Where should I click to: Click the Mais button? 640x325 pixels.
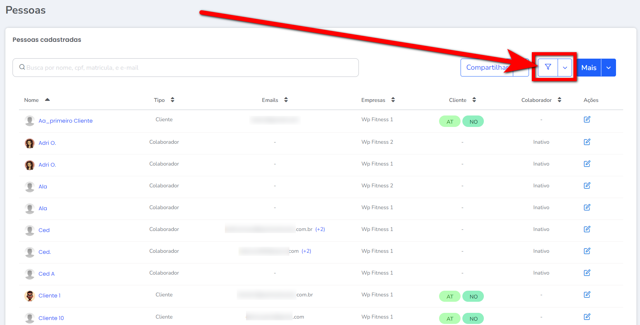[x=589, y=68]
